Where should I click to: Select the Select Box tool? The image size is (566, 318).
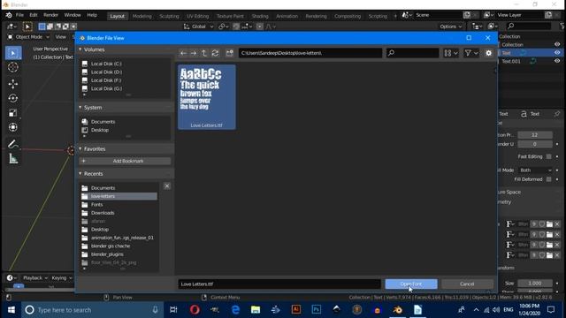13,53
